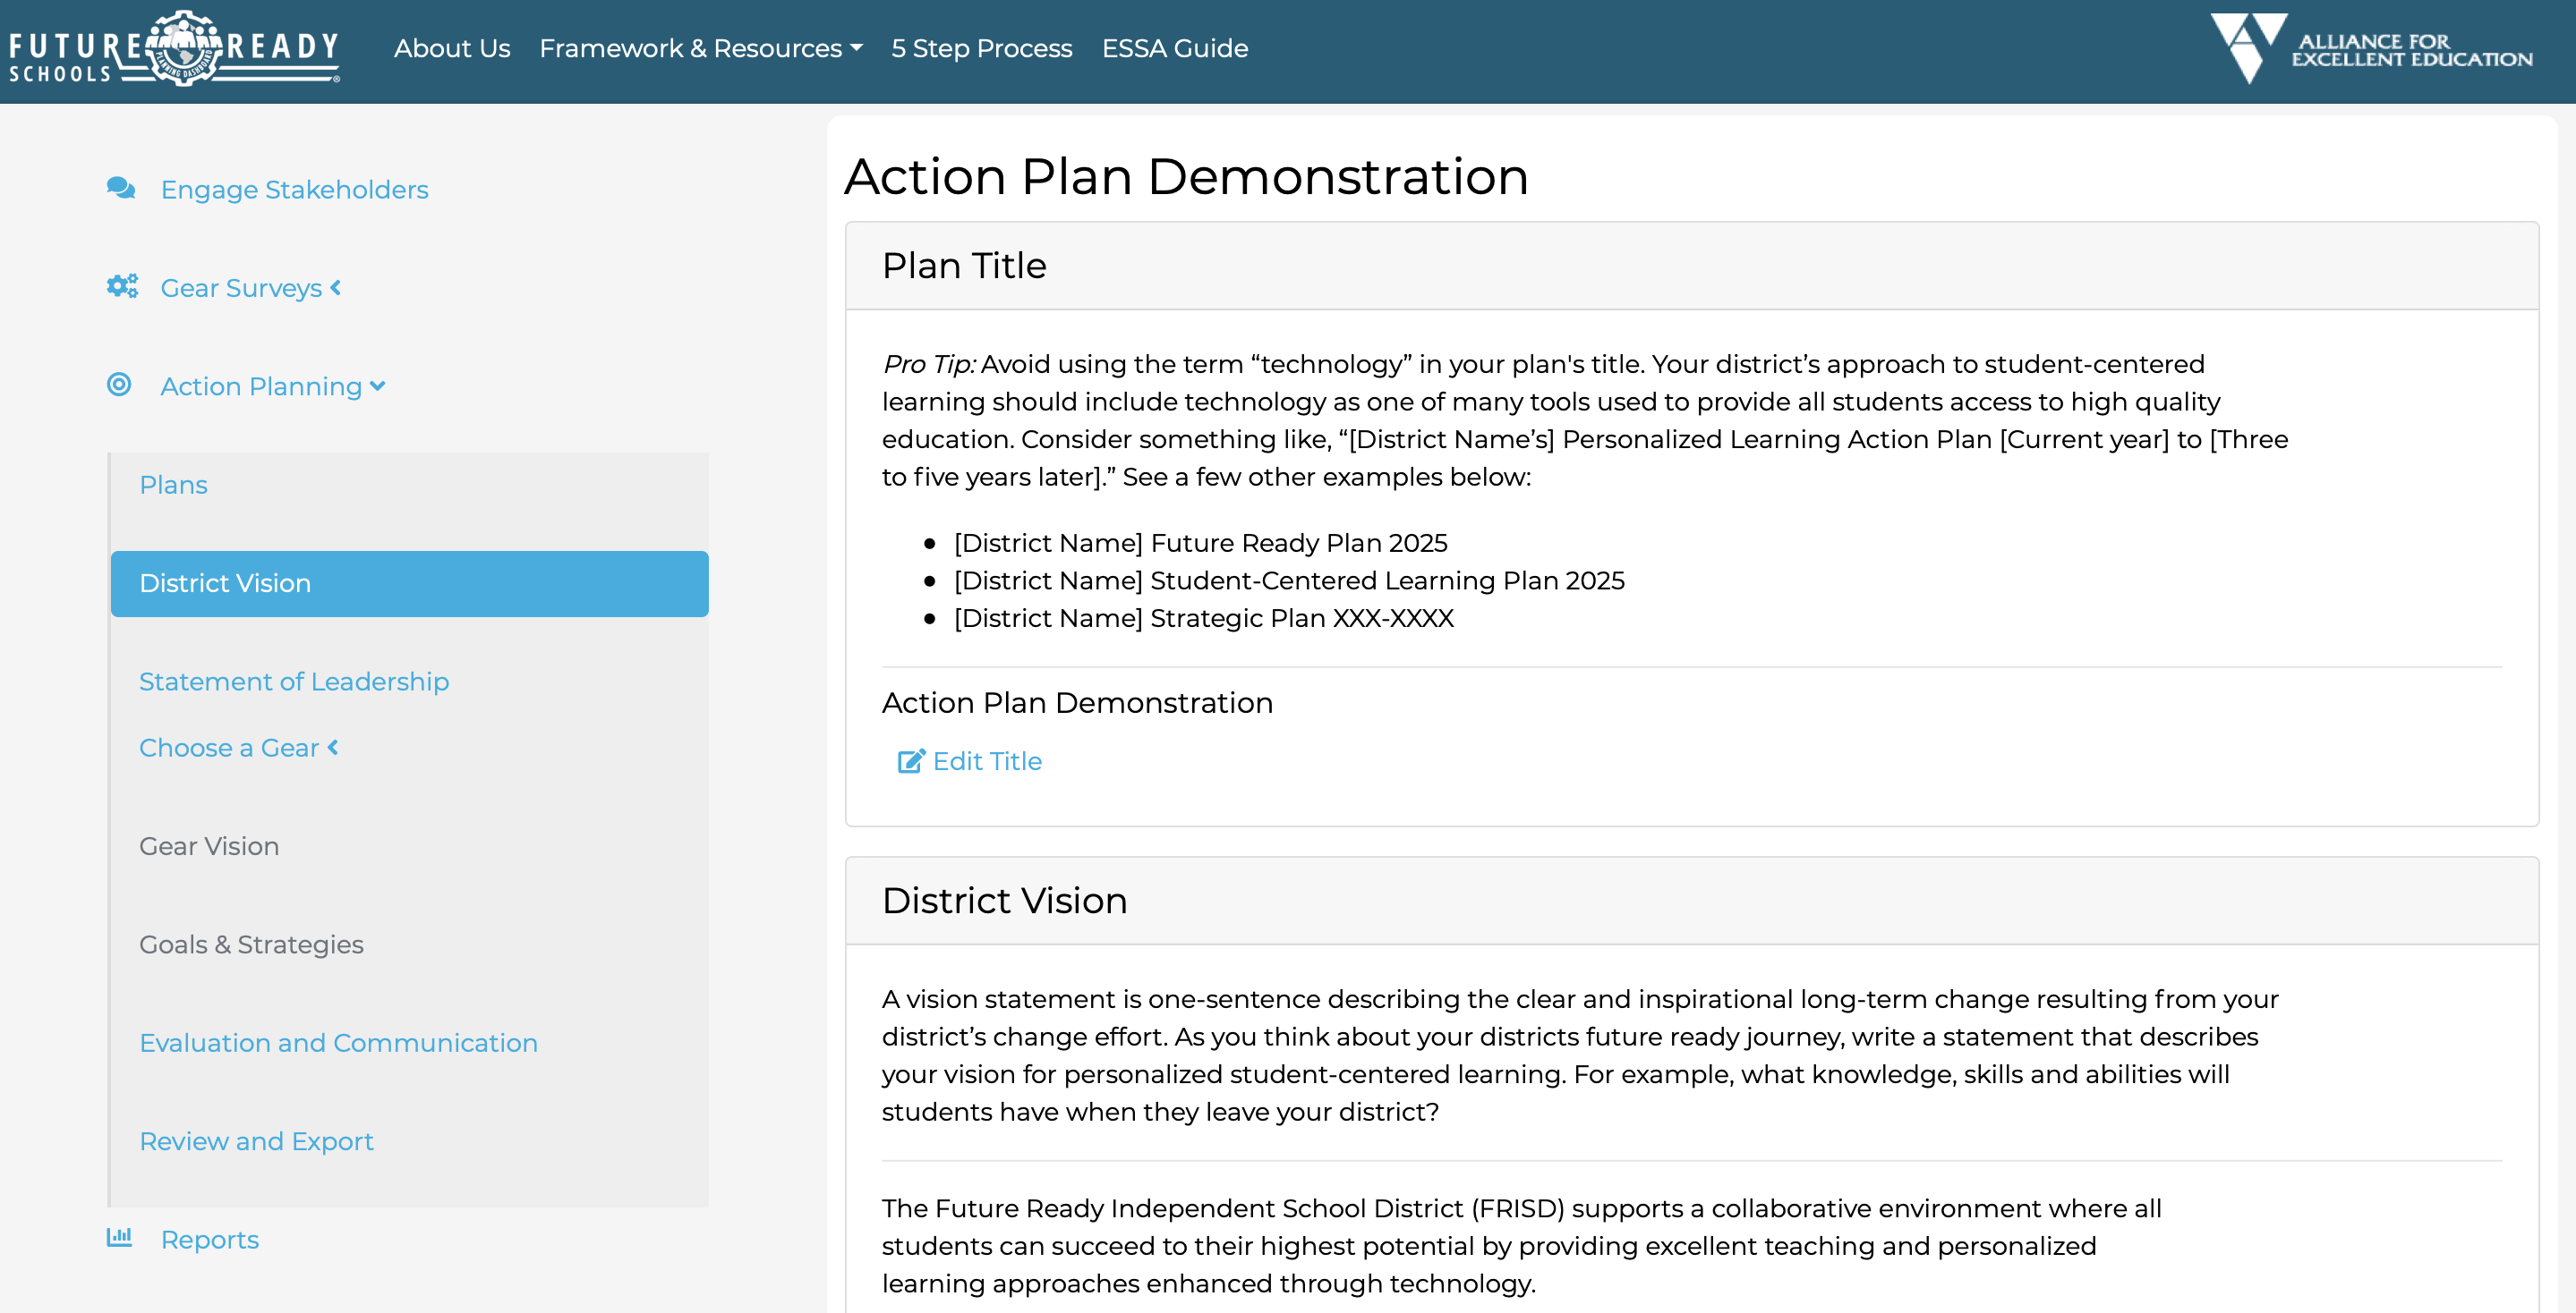This screenshot has width=2576, height=1313.
Task: Go to Plans in the sidebar
Action: pos(173,485)
